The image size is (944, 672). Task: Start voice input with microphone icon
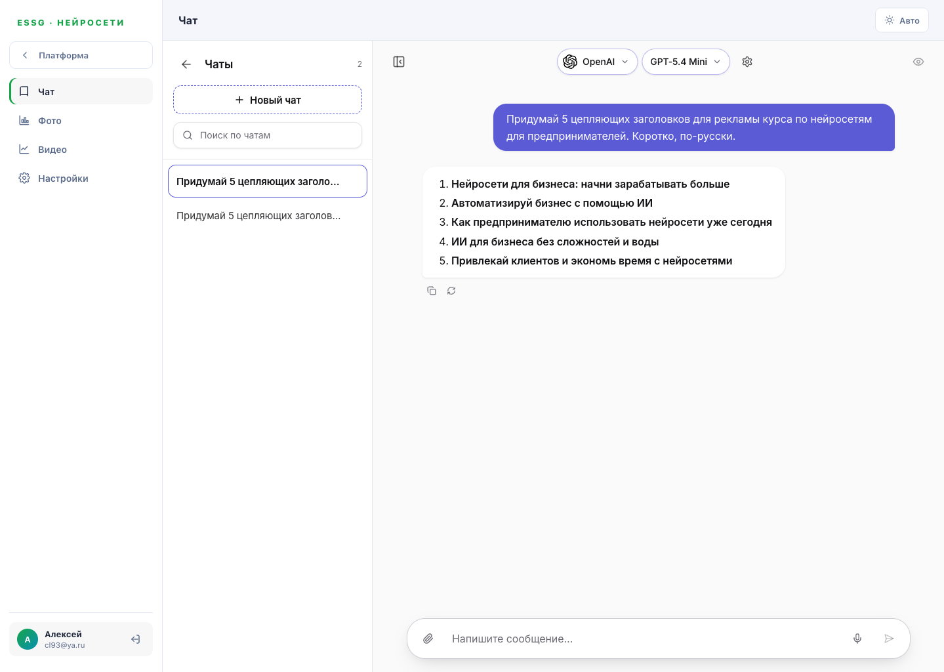tap(857, 639)
